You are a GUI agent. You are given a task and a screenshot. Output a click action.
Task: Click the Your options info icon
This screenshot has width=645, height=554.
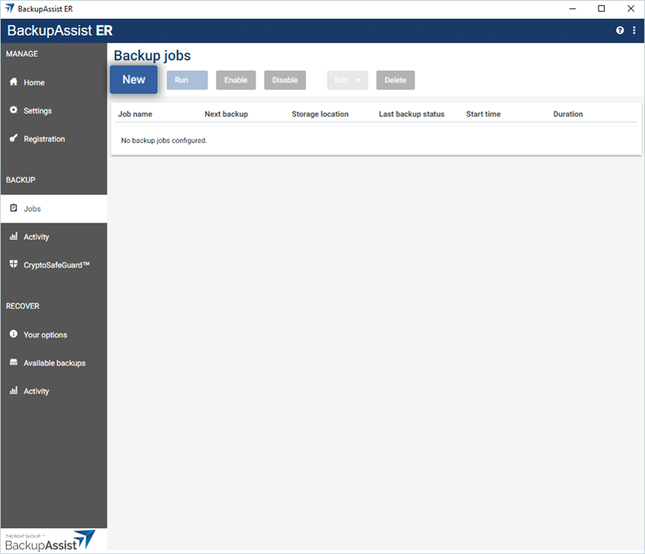(x=13, y=334)
